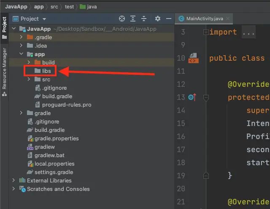Image resolution: width=270 pixels, height=209 pixels.
Task: Open local.properties file
Action: (51, 164)
